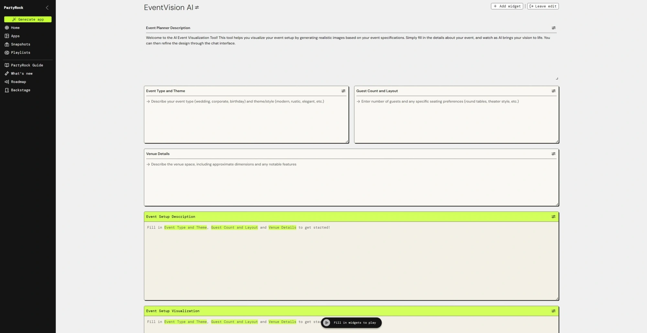Screen dimensions: 647x333
Task: Click the Venue Details widget title
Action: 158,154
